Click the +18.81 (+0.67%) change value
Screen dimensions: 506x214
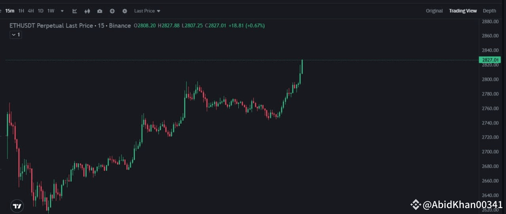tap(247, 26)
